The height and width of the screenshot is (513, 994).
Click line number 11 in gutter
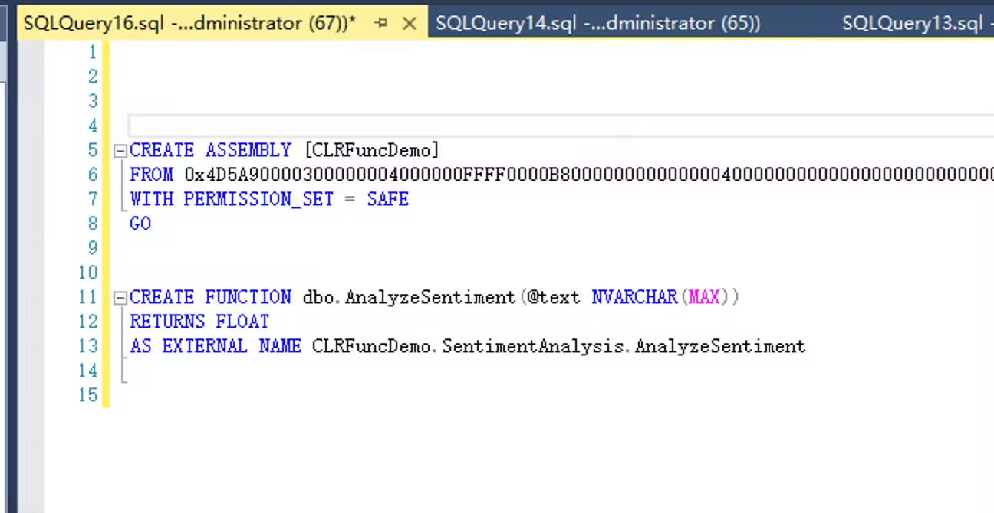pyautogui.click(x=88, y=297)
